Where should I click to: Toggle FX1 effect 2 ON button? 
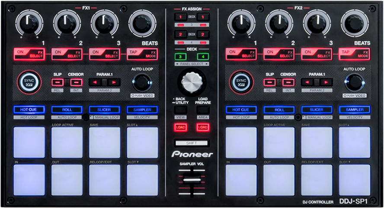click(67, 54)
